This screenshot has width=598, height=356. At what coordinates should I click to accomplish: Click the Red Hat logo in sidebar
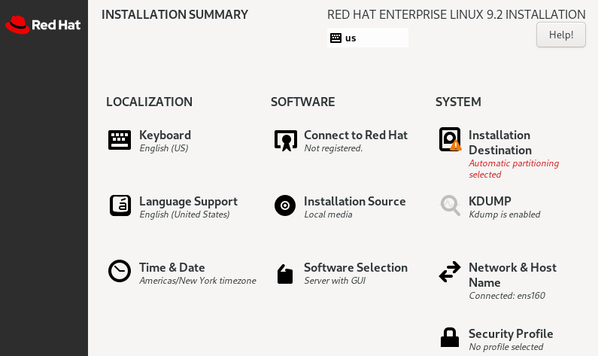click(x=43, y=25)
